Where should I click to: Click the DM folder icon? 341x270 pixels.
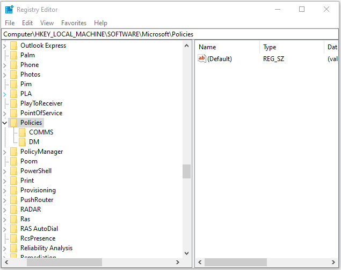(x=22, y=142)
